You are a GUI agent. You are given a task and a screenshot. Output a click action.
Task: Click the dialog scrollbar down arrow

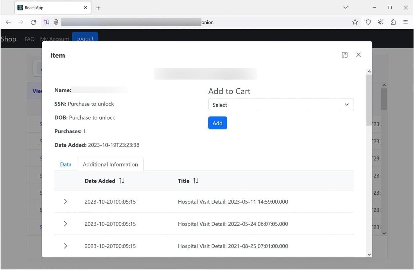point(369,254)
